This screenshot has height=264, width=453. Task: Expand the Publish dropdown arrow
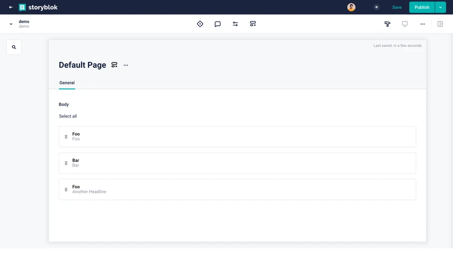tap(441, 8)
